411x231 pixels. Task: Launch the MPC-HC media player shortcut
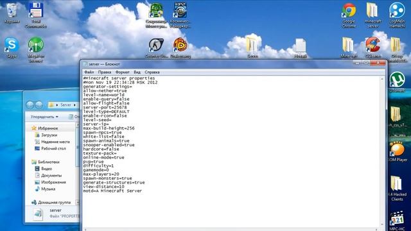coord(397,221)
